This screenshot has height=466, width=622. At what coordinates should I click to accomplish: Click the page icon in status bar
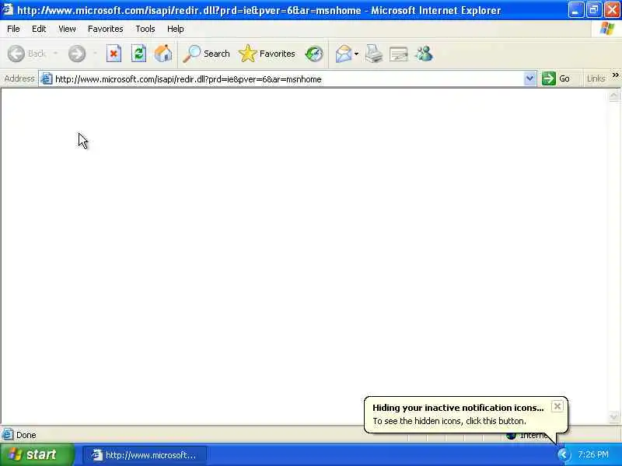coord(8,435)
